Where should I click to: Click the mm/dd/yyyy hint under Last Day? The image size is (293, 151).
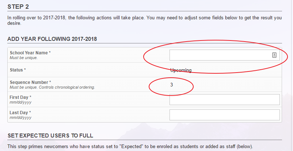(20, 117)
